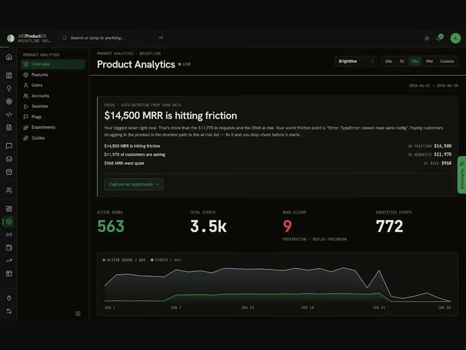Select the 24h time range
Viewport: 466px width, 350px height.
click(x=389, y=61)
